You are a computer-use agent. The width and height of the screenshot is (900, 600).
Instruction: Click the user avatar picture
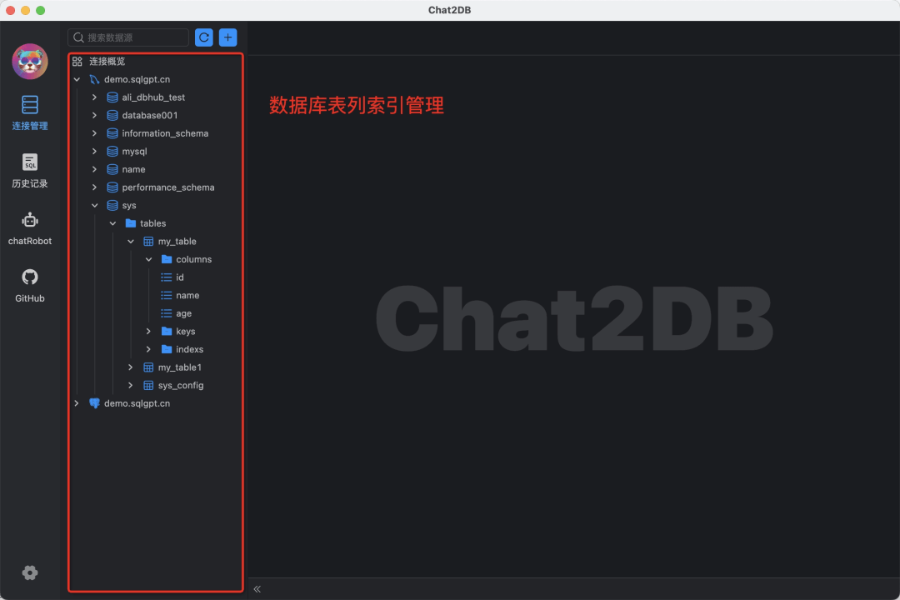[30, 62]
